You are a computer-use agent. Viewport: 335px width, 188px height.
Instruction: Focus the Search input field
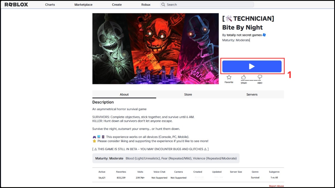pos(207,4)
